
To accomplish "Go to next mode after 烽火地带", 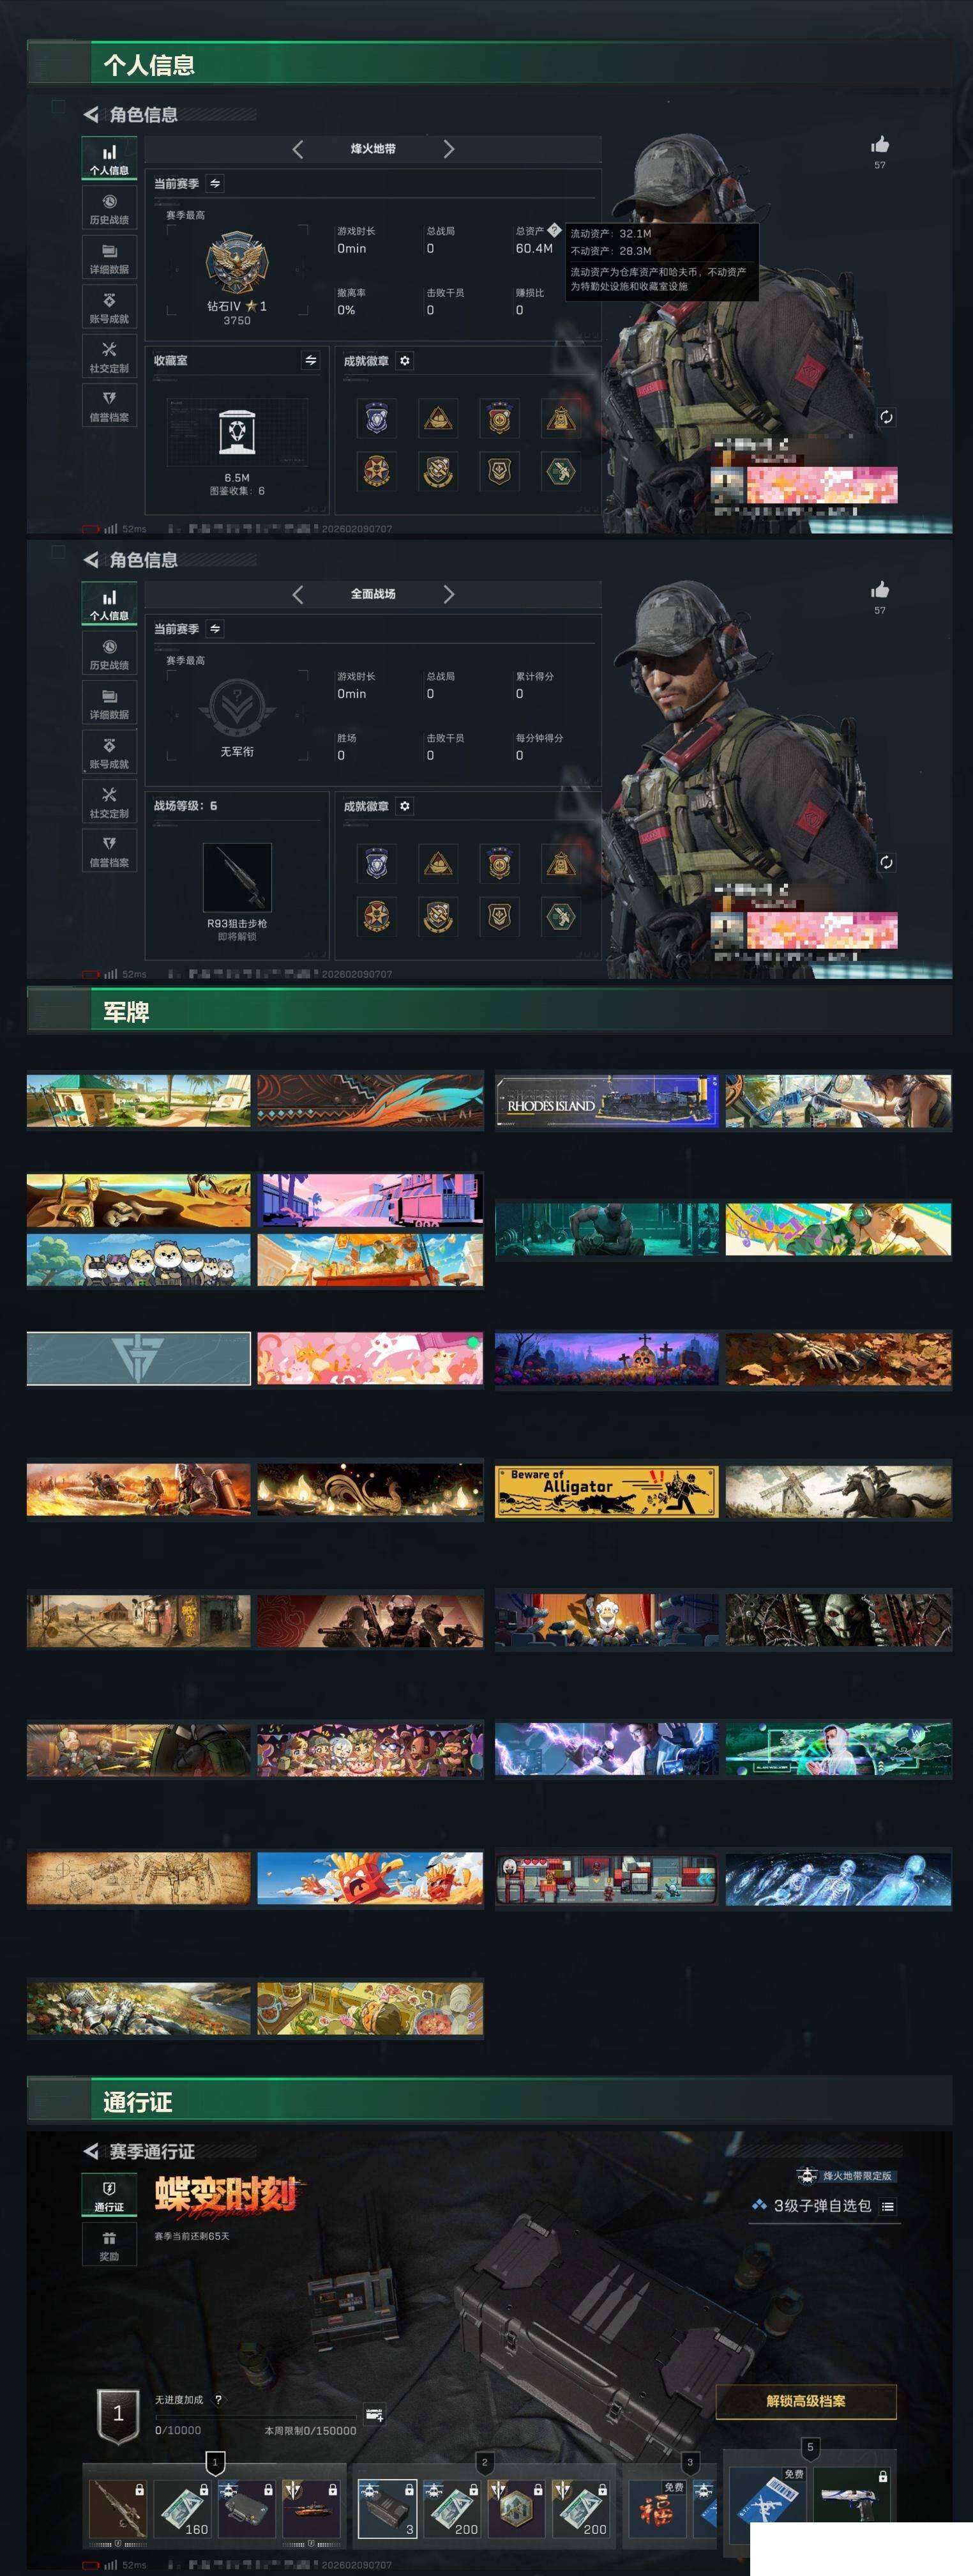I will (x=449, y=149).
